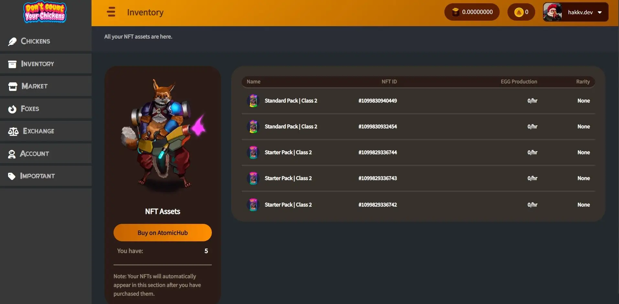
Task: Click the Market shopping basket icon
Action: (12, 86)
